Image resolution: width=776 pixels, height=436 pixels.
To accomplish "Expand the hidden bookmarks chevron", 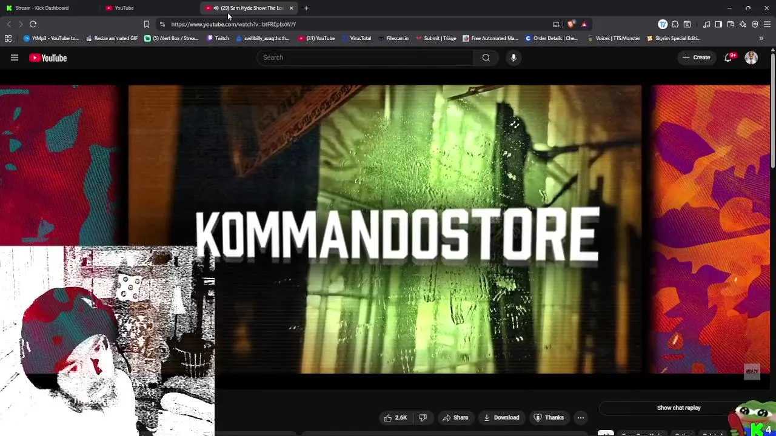I will 761,38.
